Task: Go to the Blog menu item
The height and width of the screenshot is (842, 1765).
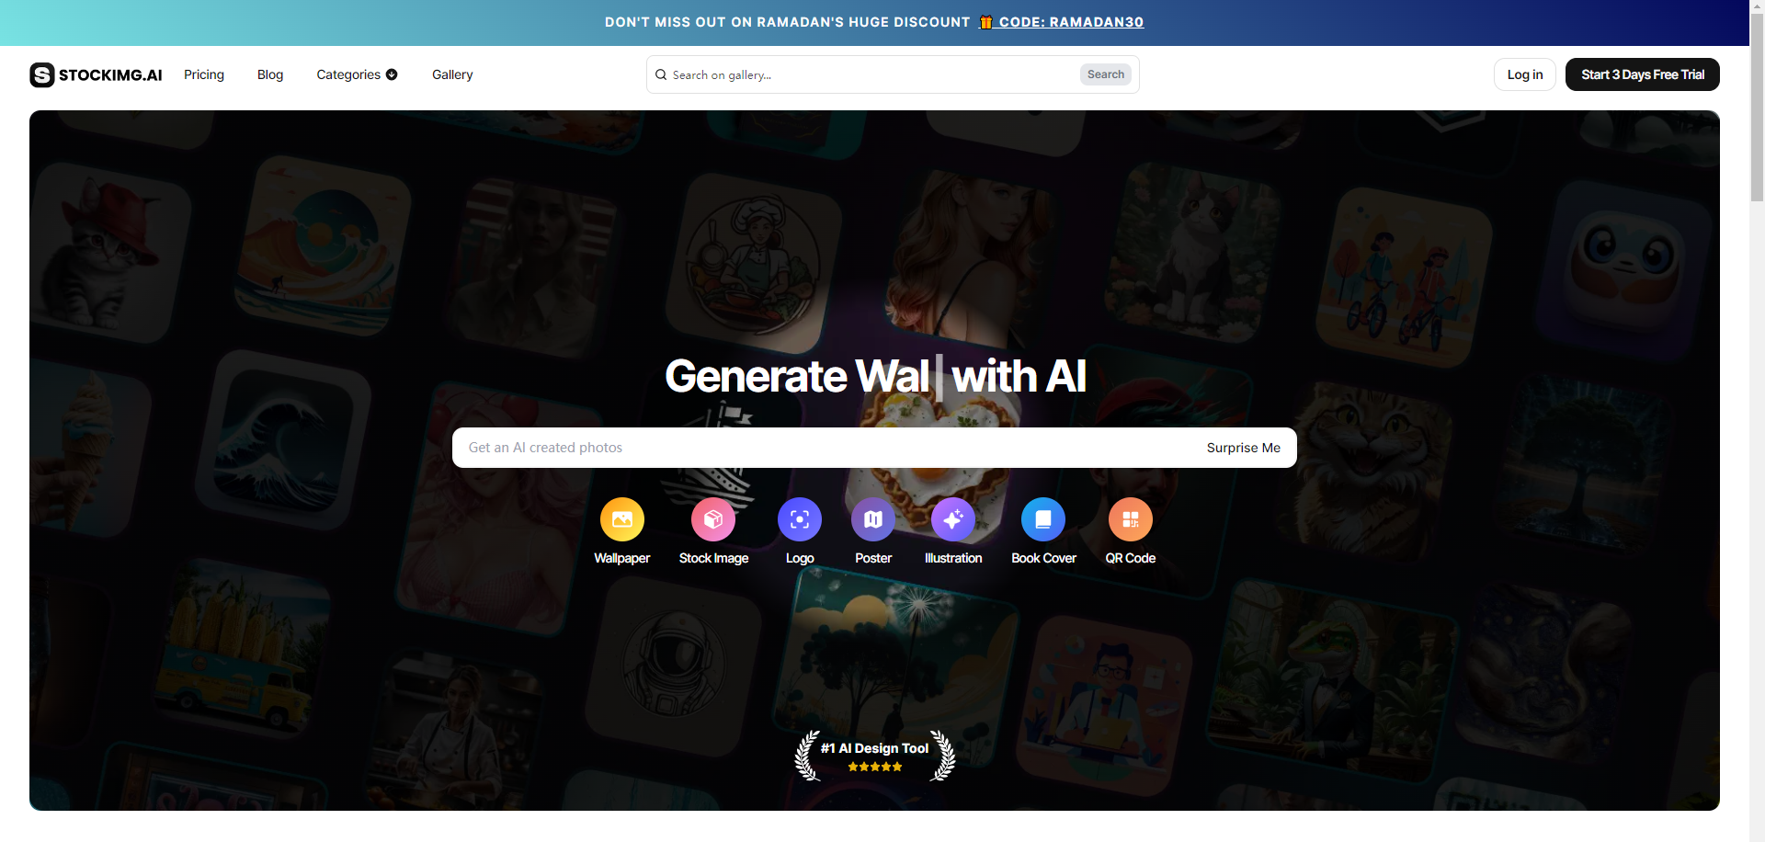Action: coord(270,74)
